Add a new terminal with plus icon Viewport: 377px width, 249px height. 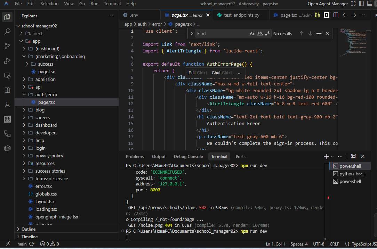(x=326, y=157)
